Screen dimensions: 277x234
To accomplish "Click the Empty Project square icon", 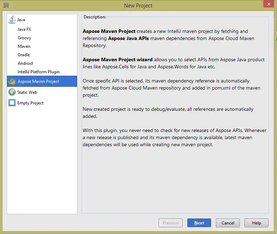I will point(12,103).
